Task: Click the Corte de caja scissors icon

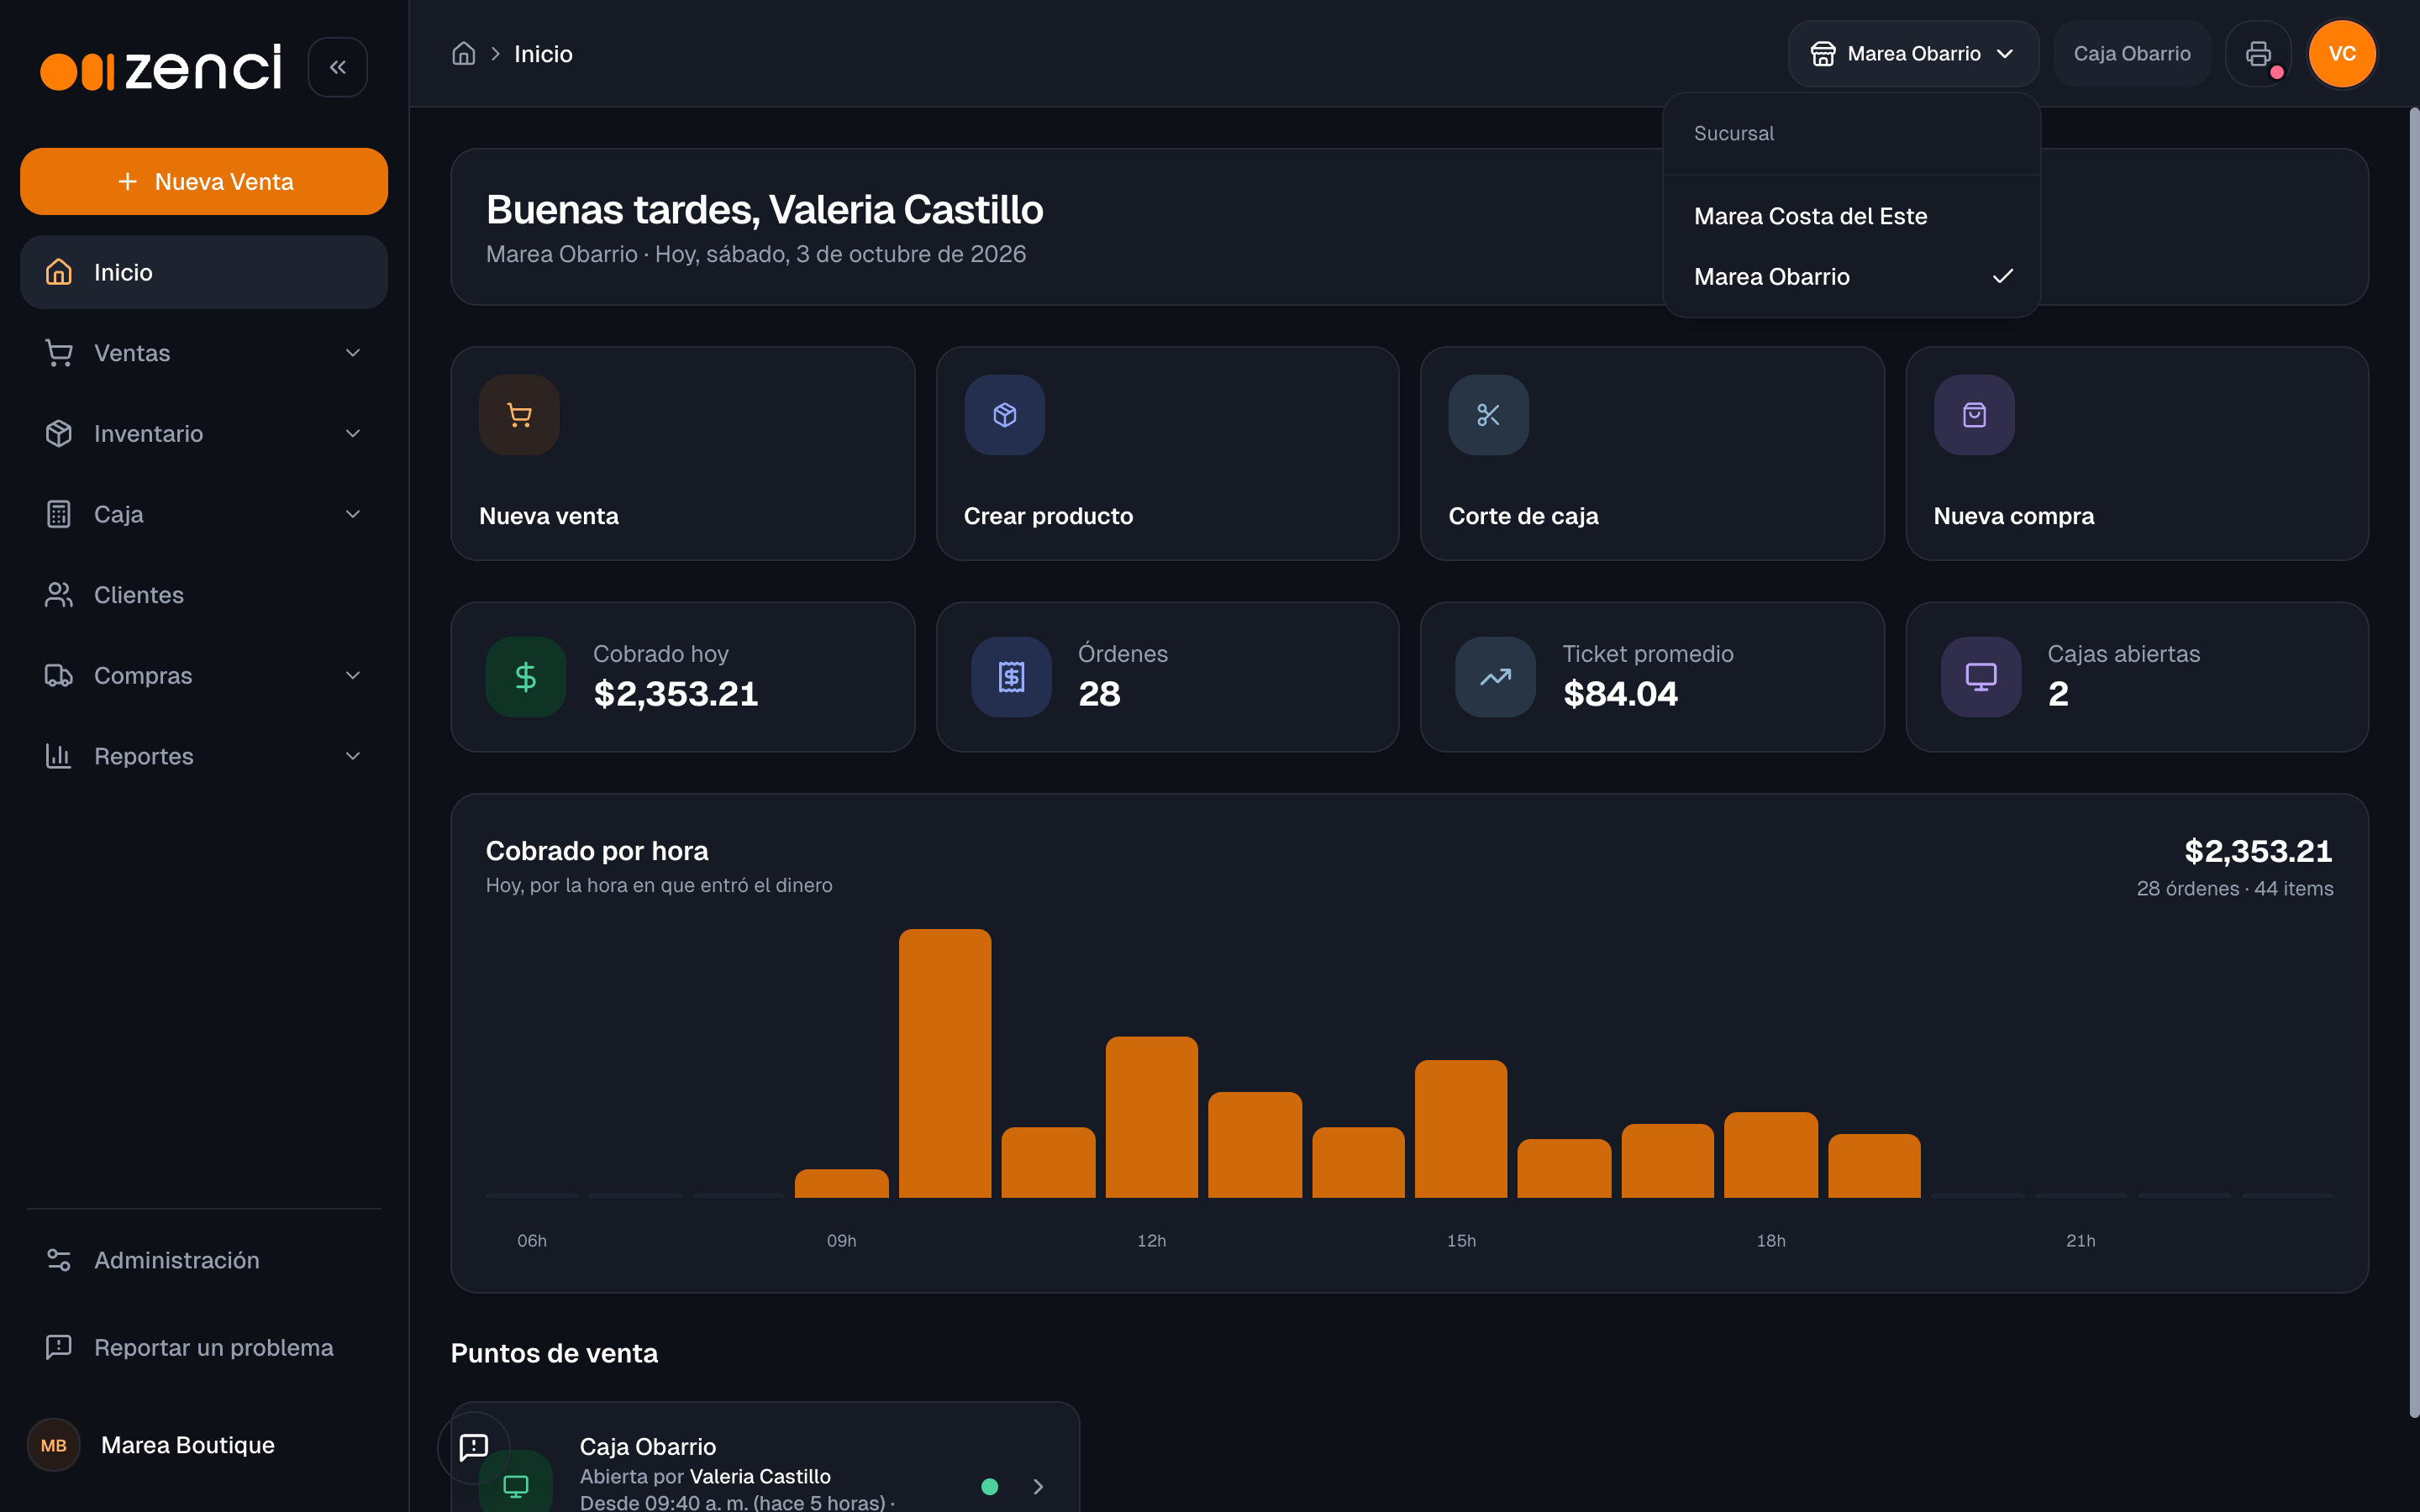Action: (x=1488, y=415)
